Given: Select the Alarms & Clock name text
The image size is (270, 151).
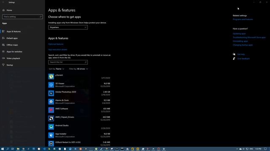Looking at the screenshot, I should [62, 100].
